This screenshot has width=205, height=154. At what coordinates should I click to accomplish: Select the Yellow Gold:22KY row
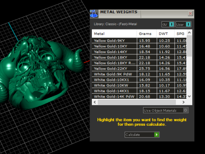[x=139, y=68]
